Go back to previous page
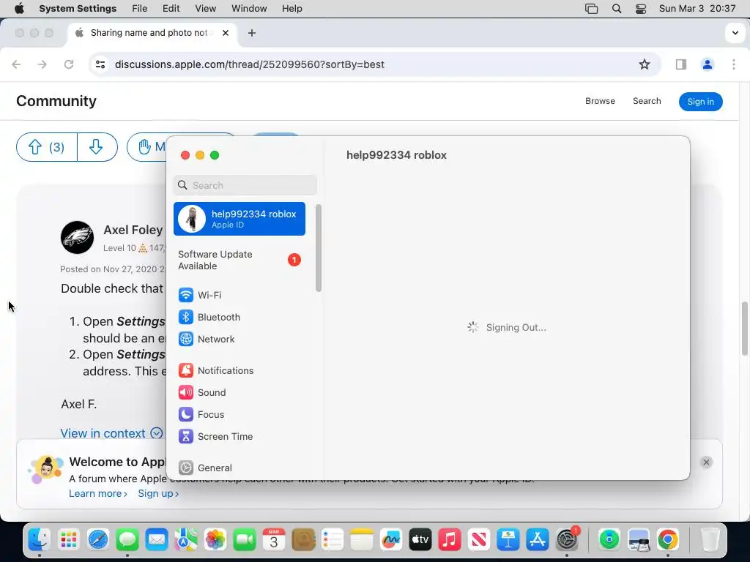This screenshot has height=562, width=750. click(16, 64)
